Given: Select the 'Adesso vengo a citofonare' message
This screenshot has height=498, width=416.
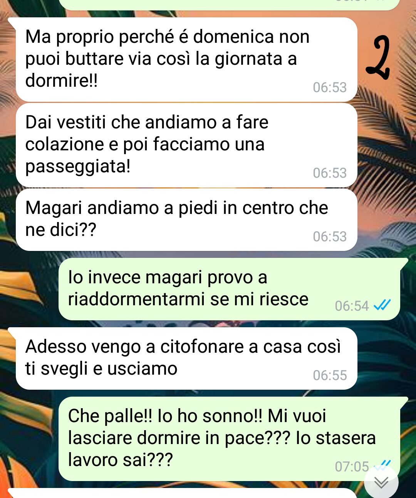Looking at the screenshot, I should [x=186, y=358].
